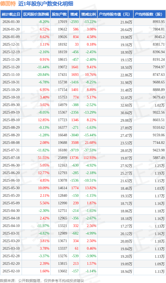This screenshot has width=166, height=283.
Task: Click the 5887.49 per-holder shares cell
Action: [x=158, y=158]
